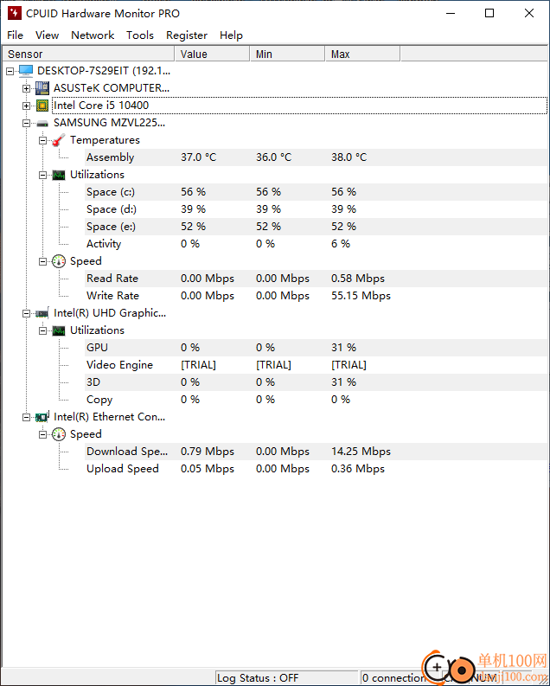
Task: Select the Space (d:) row
Action: pyautogui.click(x=317, y=209)
